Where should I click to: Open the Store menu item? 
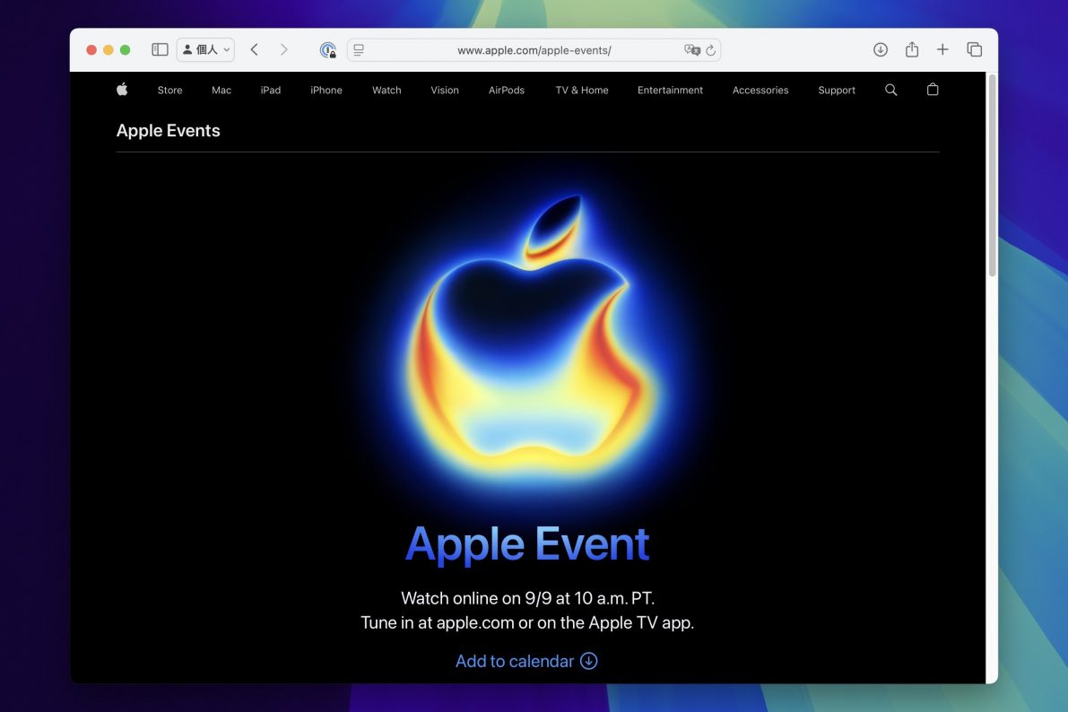tap(169, 91)
